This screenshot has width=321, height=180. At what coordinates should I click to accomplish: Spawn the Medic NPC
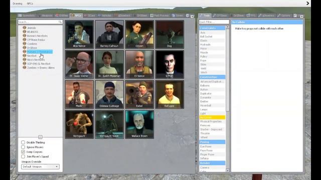tap(79, 94)
